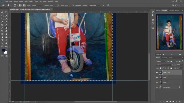184x103 pixels.
Task: Click the foreground color swatch
Action: pos(3,50)
